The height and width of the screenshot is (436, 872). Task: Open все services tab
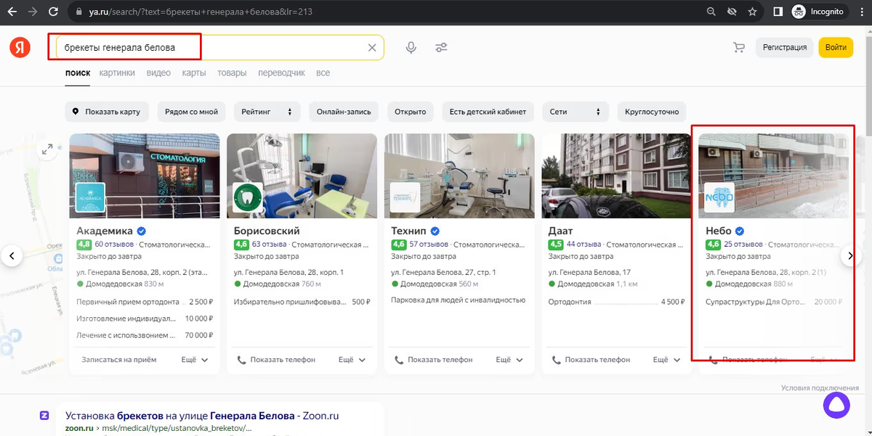pyautogui.click(x=323, y=73)
